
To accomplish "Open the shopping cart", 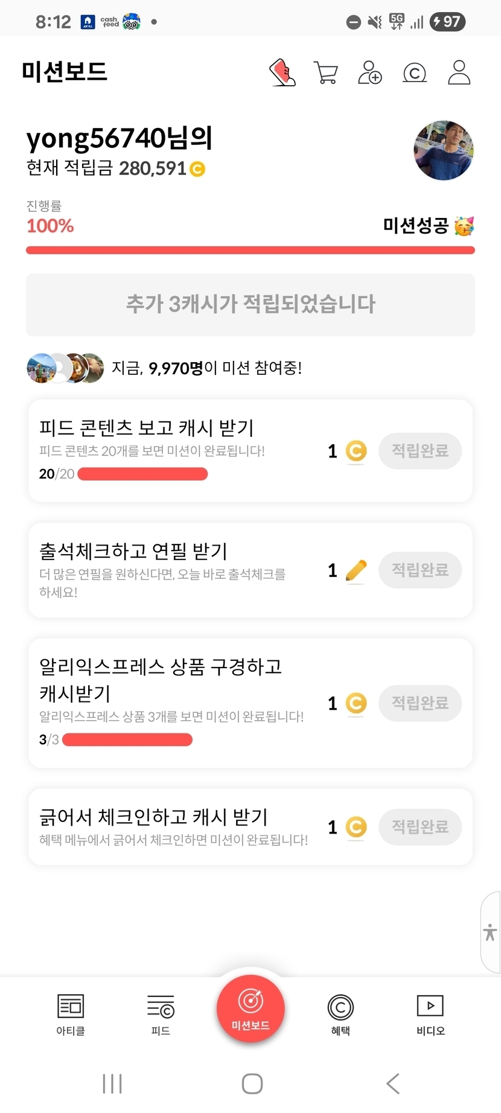I will pyautogui.click(x=326, y=72).
